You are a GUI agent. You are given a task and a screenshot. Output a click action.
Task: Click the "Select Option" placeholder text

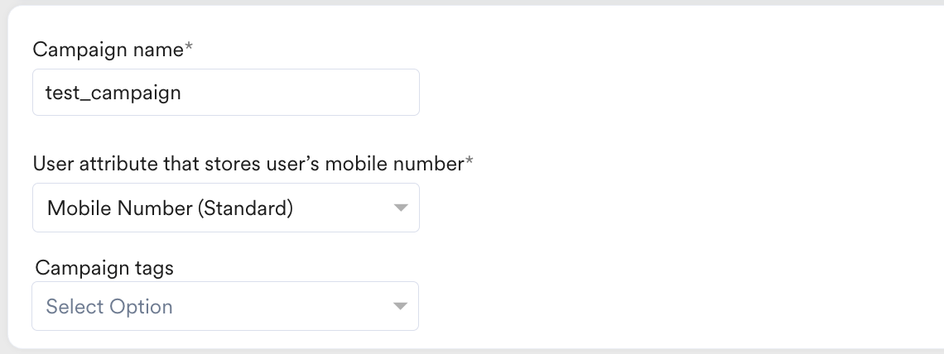109,307
